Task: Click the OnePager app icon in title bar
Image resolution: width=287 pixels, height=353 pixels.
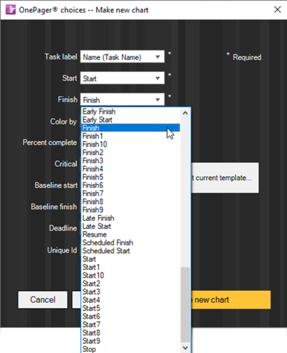Action: pos(11,9)
